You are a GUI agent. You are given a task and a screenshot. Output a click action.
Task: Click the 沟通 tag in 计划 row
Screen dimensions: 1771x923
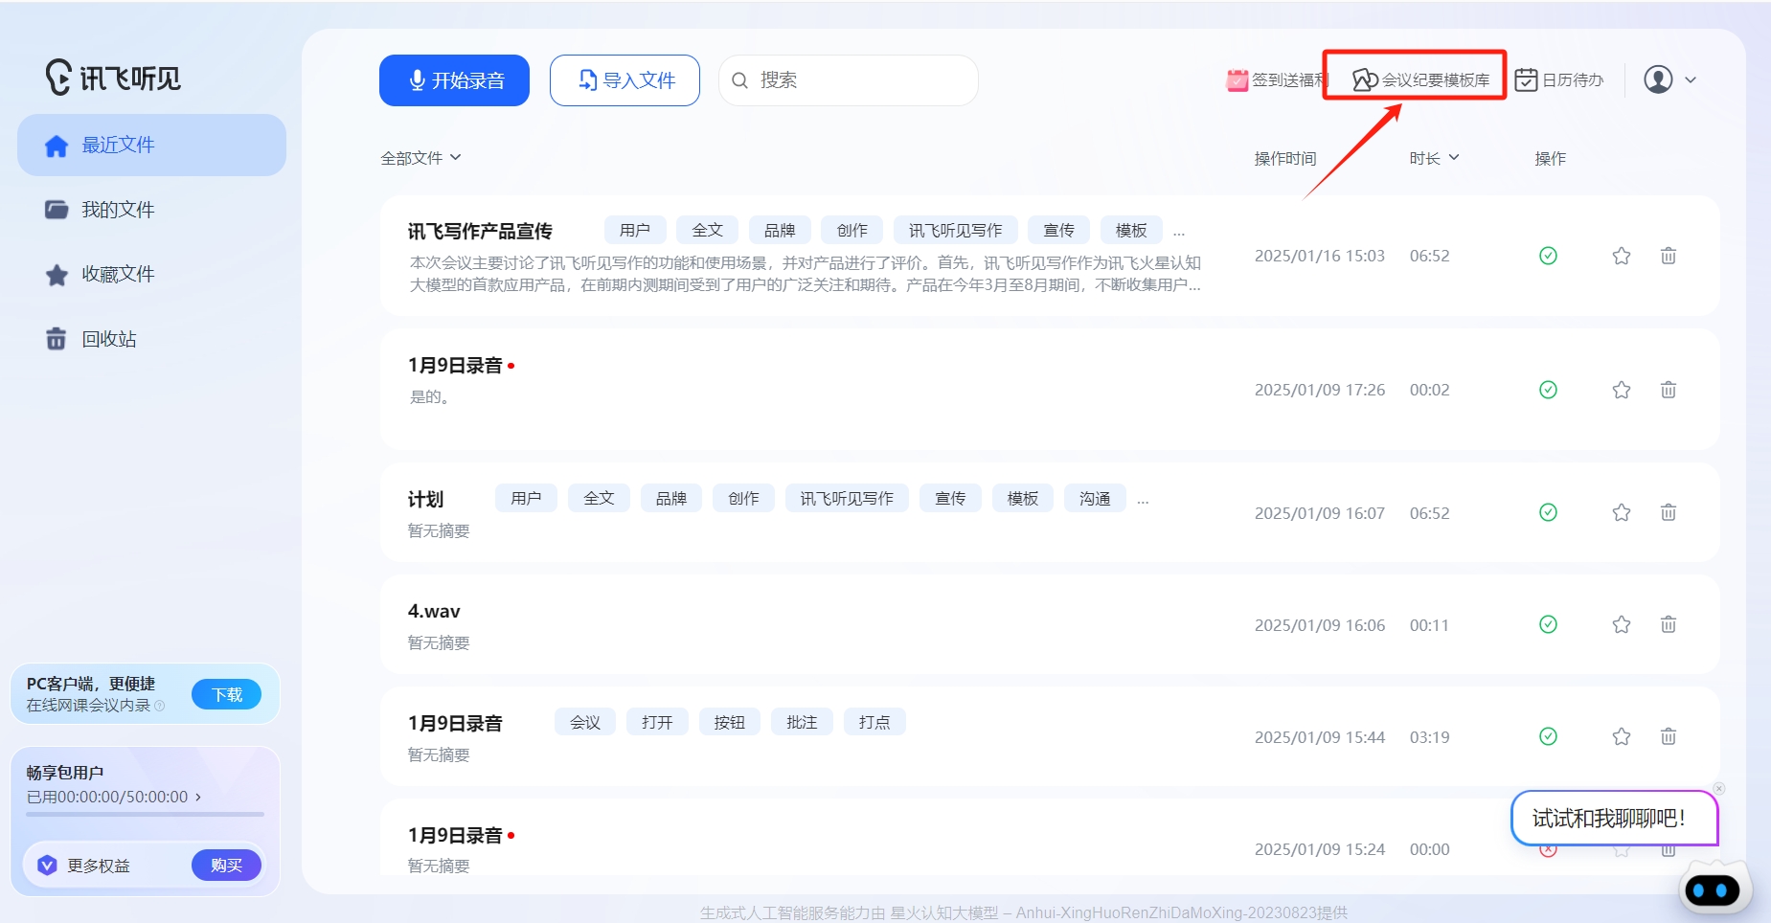coord(1095,498)
